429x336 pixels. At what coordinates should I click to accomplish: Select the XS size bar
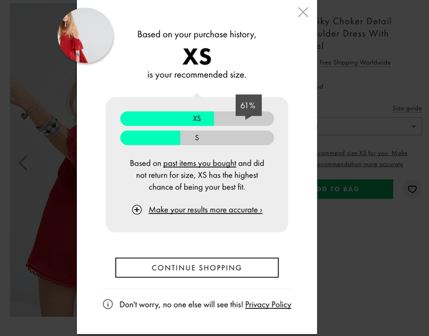[197, 118]
